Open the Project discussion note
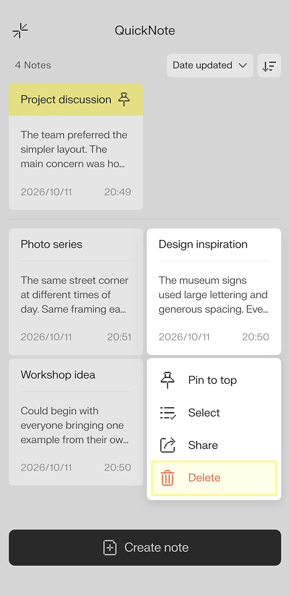290x596 pixels. (x=76, y=147)
